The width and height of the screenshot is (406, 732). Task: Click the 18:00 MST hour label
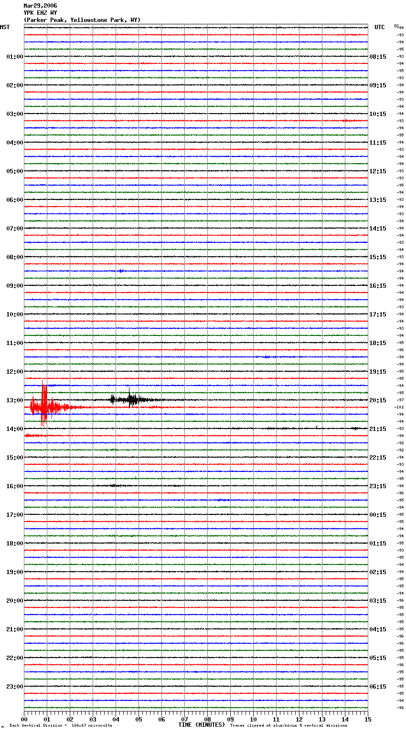point(15,544)
